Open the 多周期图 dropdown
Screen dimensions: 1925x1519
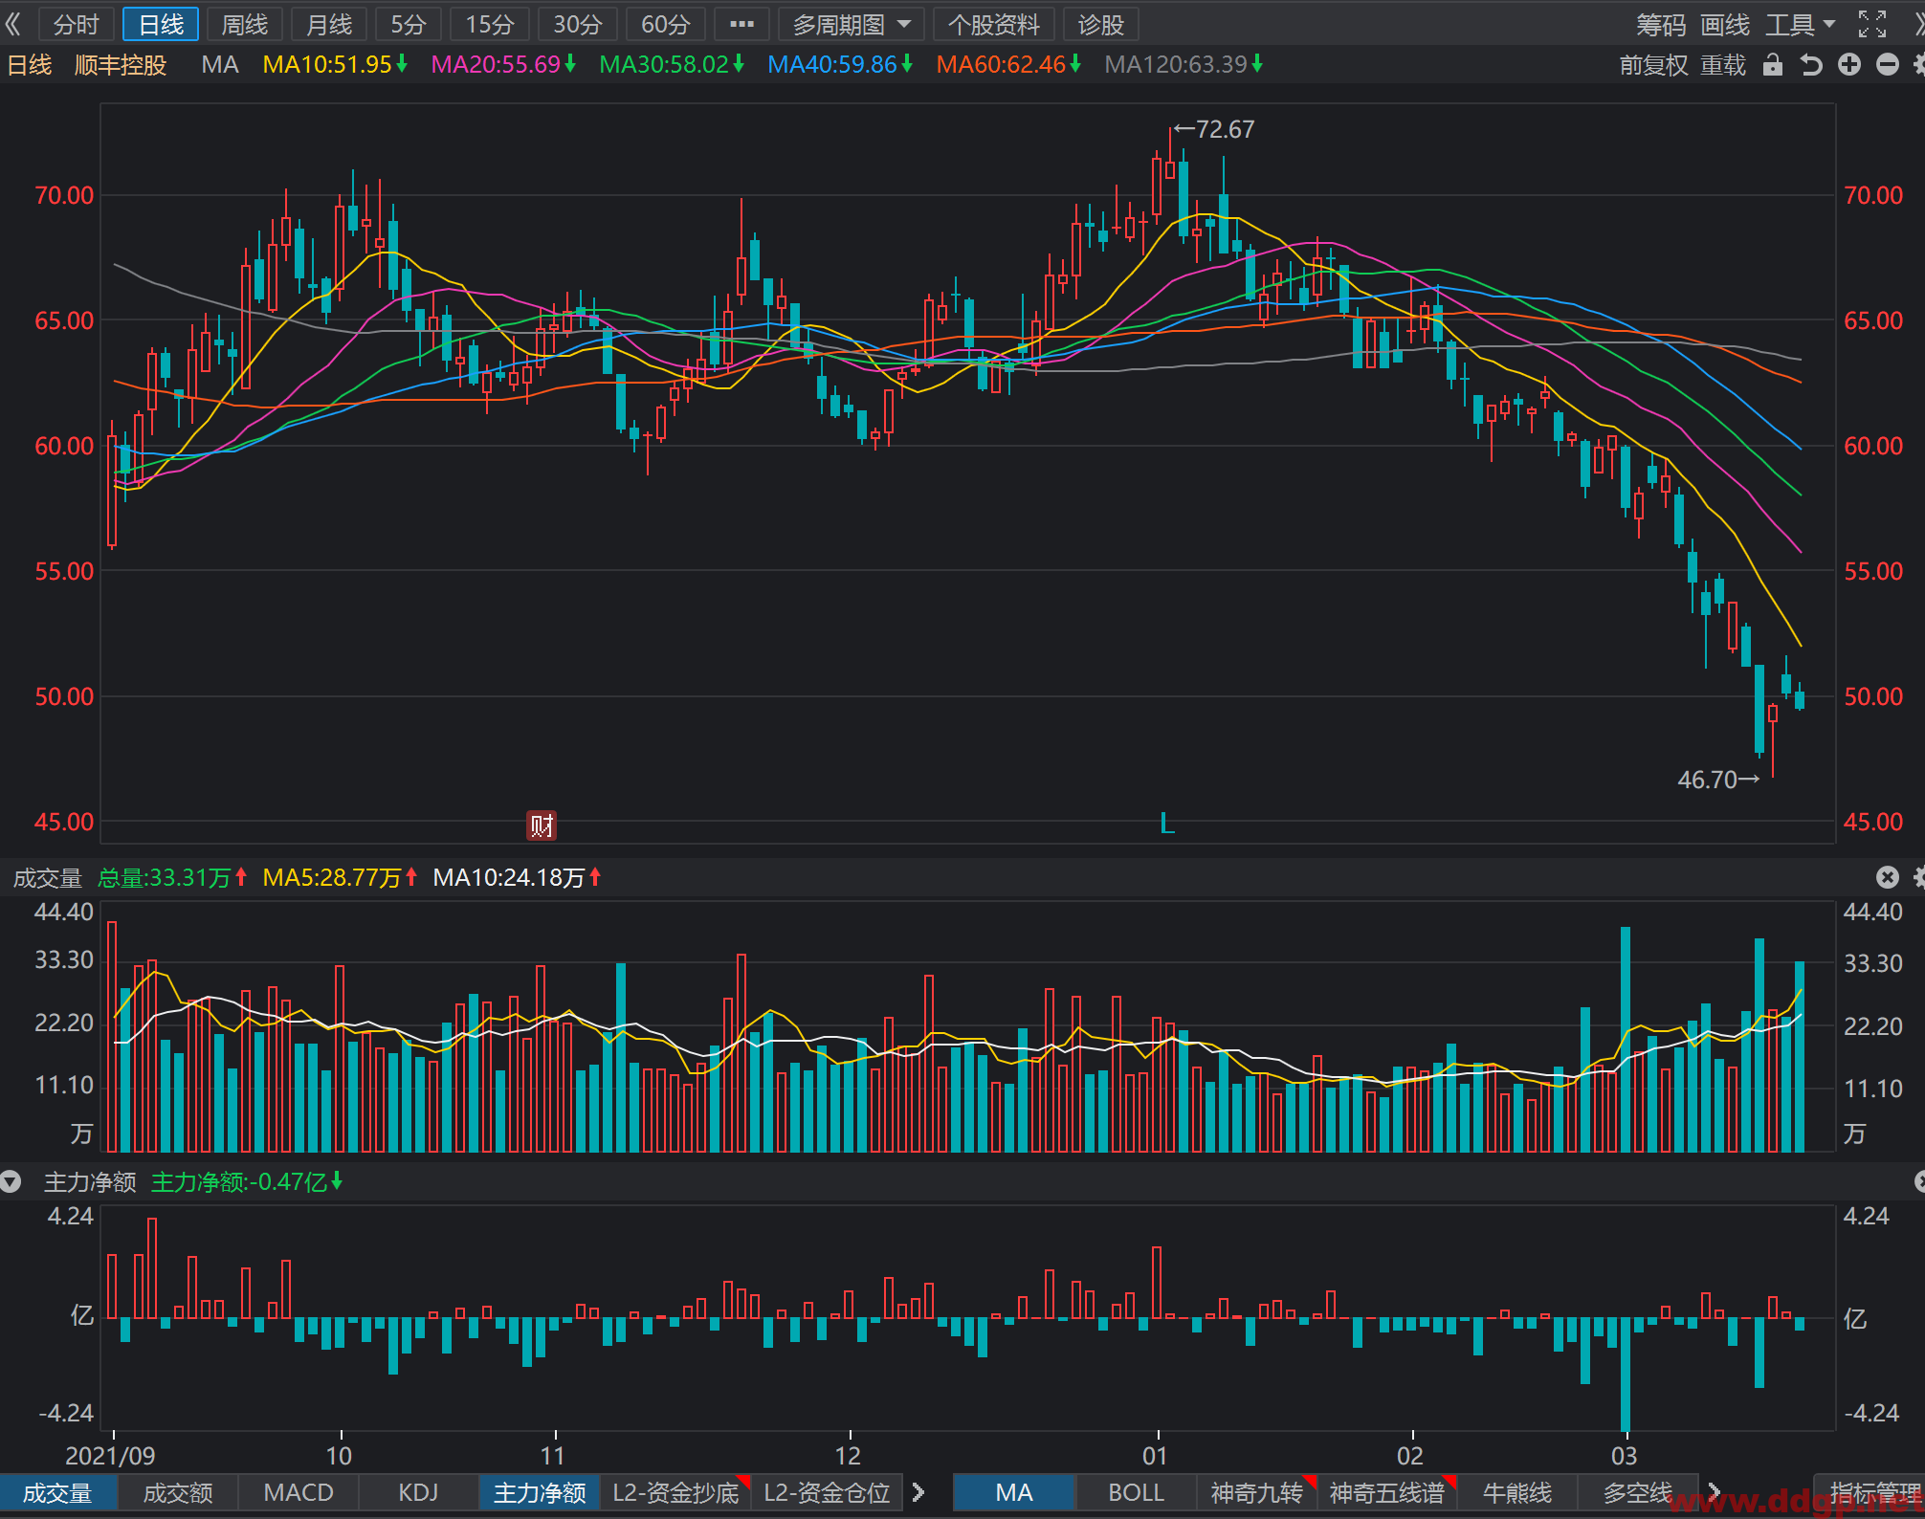coord(851,25)
